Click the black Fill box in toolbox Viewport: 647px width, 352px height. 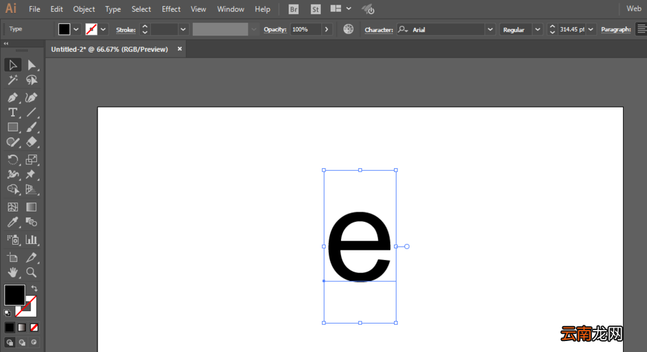[x=14, y=295]
